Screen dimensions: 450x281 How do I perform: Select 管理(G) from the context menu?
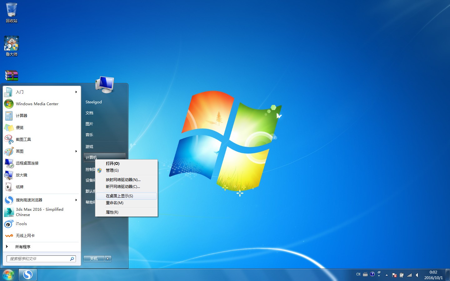tap(126, 170)
